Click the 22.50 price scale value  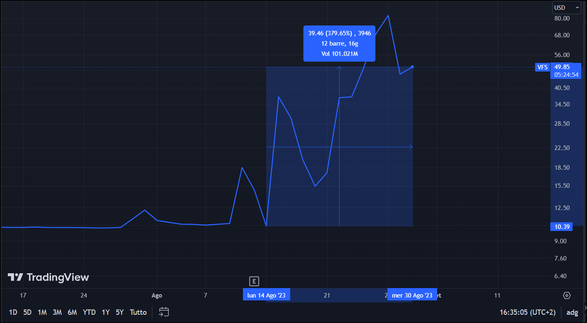[562, 148]
